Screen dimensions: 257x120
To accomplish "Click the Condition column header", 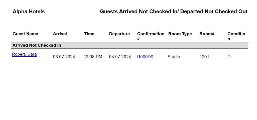I will tap(236, 36).
